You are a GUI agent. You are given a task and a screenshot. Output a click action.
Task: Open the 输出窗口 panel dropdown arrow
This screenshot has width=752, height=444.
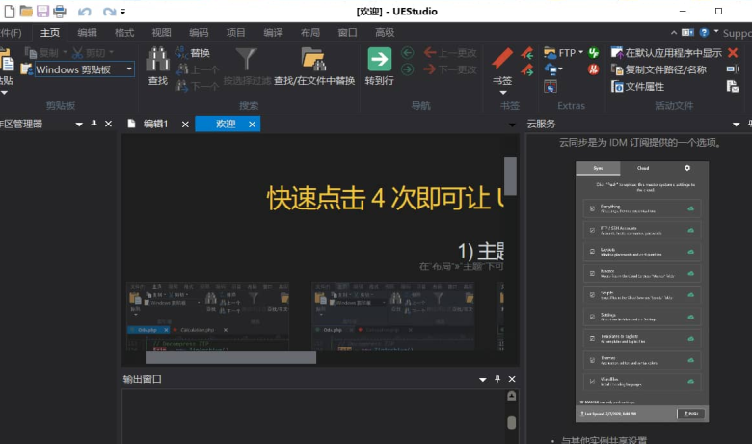[x=482, y=380]
